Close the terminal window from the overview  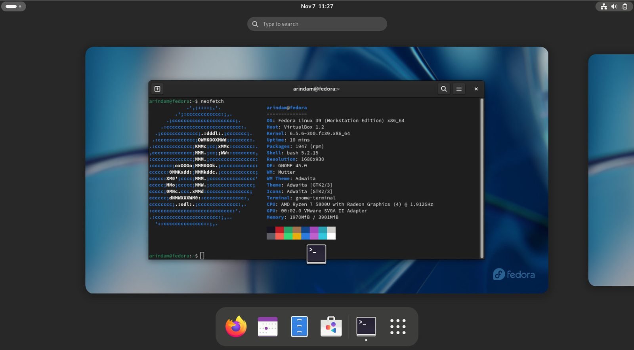pos(476,89)
